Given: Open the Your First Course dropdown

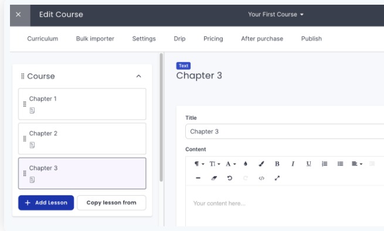Looking at the screenshot, I should 276,15.
